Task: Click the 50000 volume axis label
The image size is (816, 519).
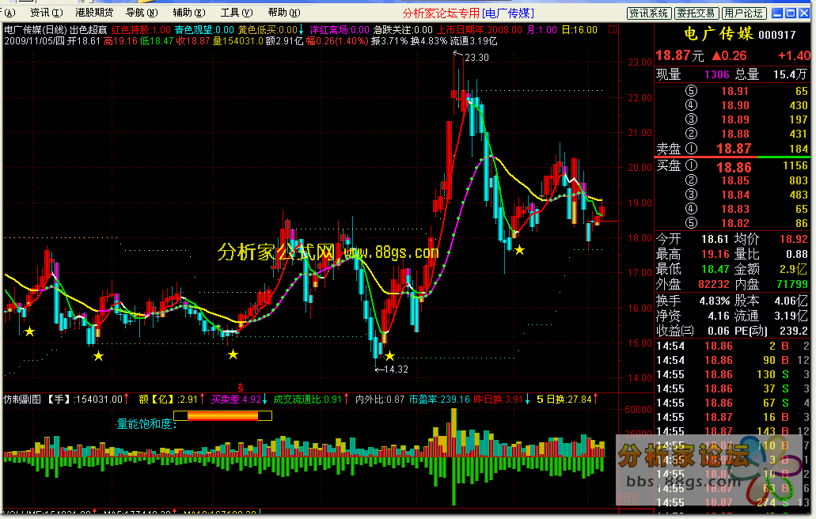Action: click(639, 410)
